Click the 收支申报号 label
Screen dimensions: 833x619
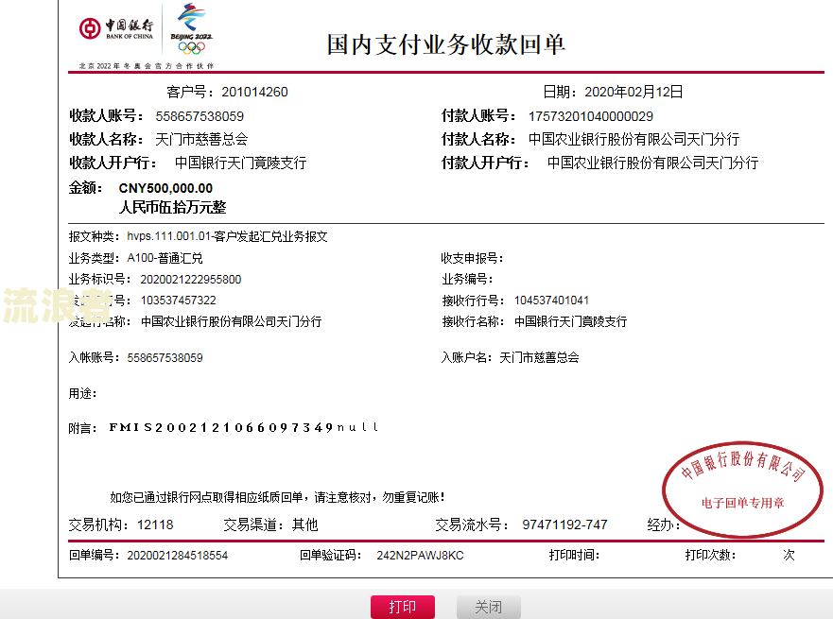tap(472, 259)
